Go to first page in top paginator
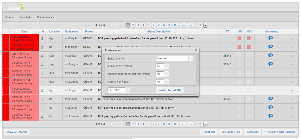The width and height of the screenshot is (301, 139). [113, 25]
